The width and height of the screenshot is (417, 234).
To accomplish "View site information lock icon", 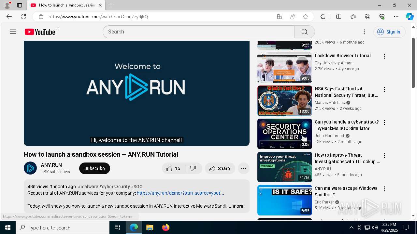I will coord(41,17).
